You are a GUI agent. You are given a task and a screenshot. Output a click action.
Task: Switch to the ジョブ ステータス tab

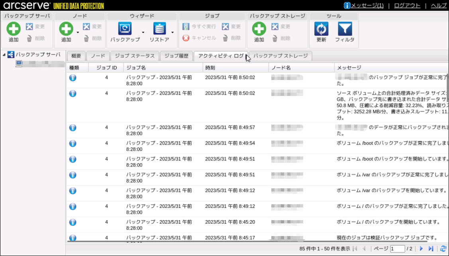click(x=135, y=56)
